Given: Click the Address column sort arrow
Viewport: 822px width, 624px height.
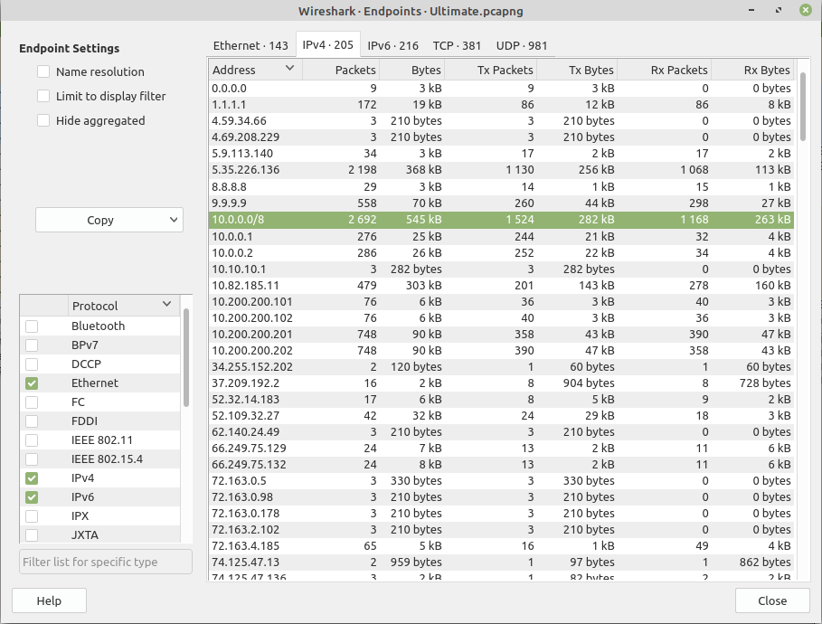Looking at the screenshot, I should (x=289, y=69).
